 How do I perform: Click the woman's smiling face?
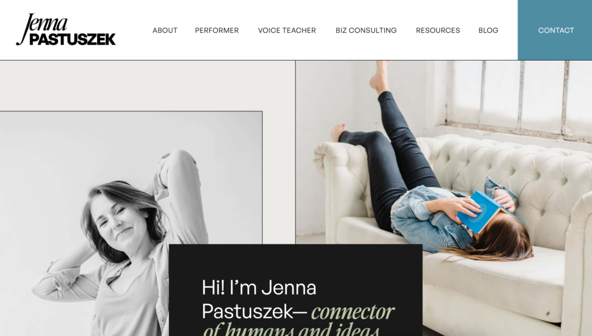click(117, 221)
